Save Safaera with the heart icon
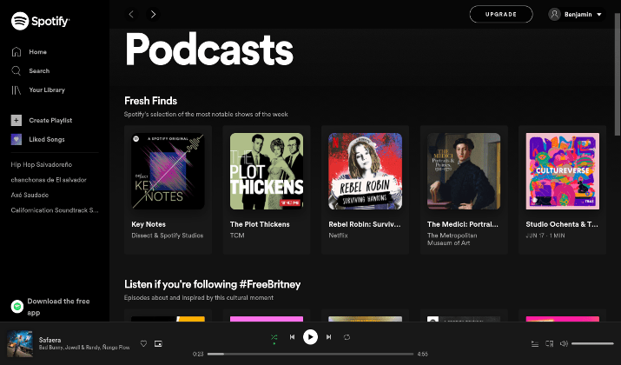Image resolution: width=621 pixels, height=365 pixels. point(144,343)
